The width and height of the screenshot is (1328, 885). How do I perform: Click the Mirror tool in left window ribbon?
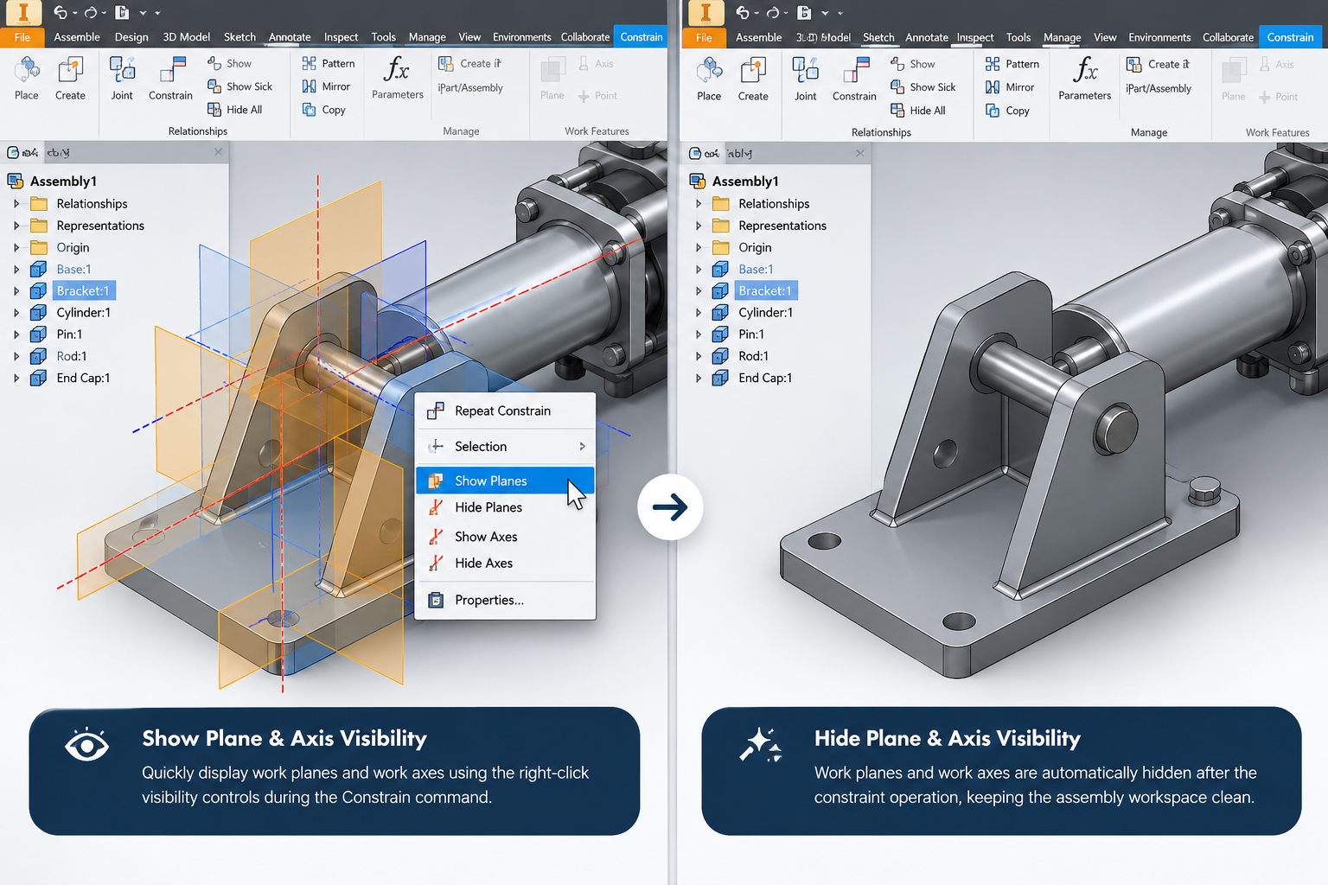(x=326, y=86)
